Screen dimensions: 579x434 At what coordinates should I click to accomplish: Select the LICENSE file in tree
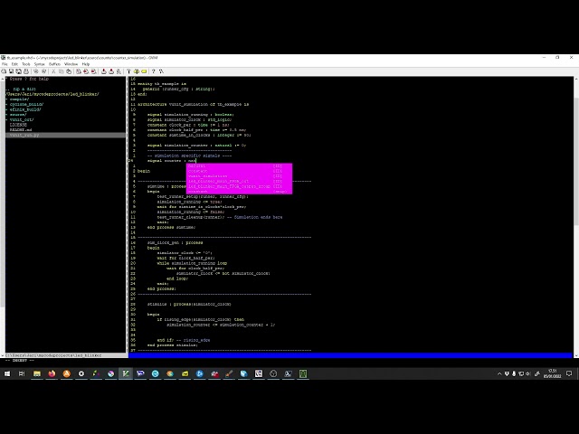coord(18,125)
